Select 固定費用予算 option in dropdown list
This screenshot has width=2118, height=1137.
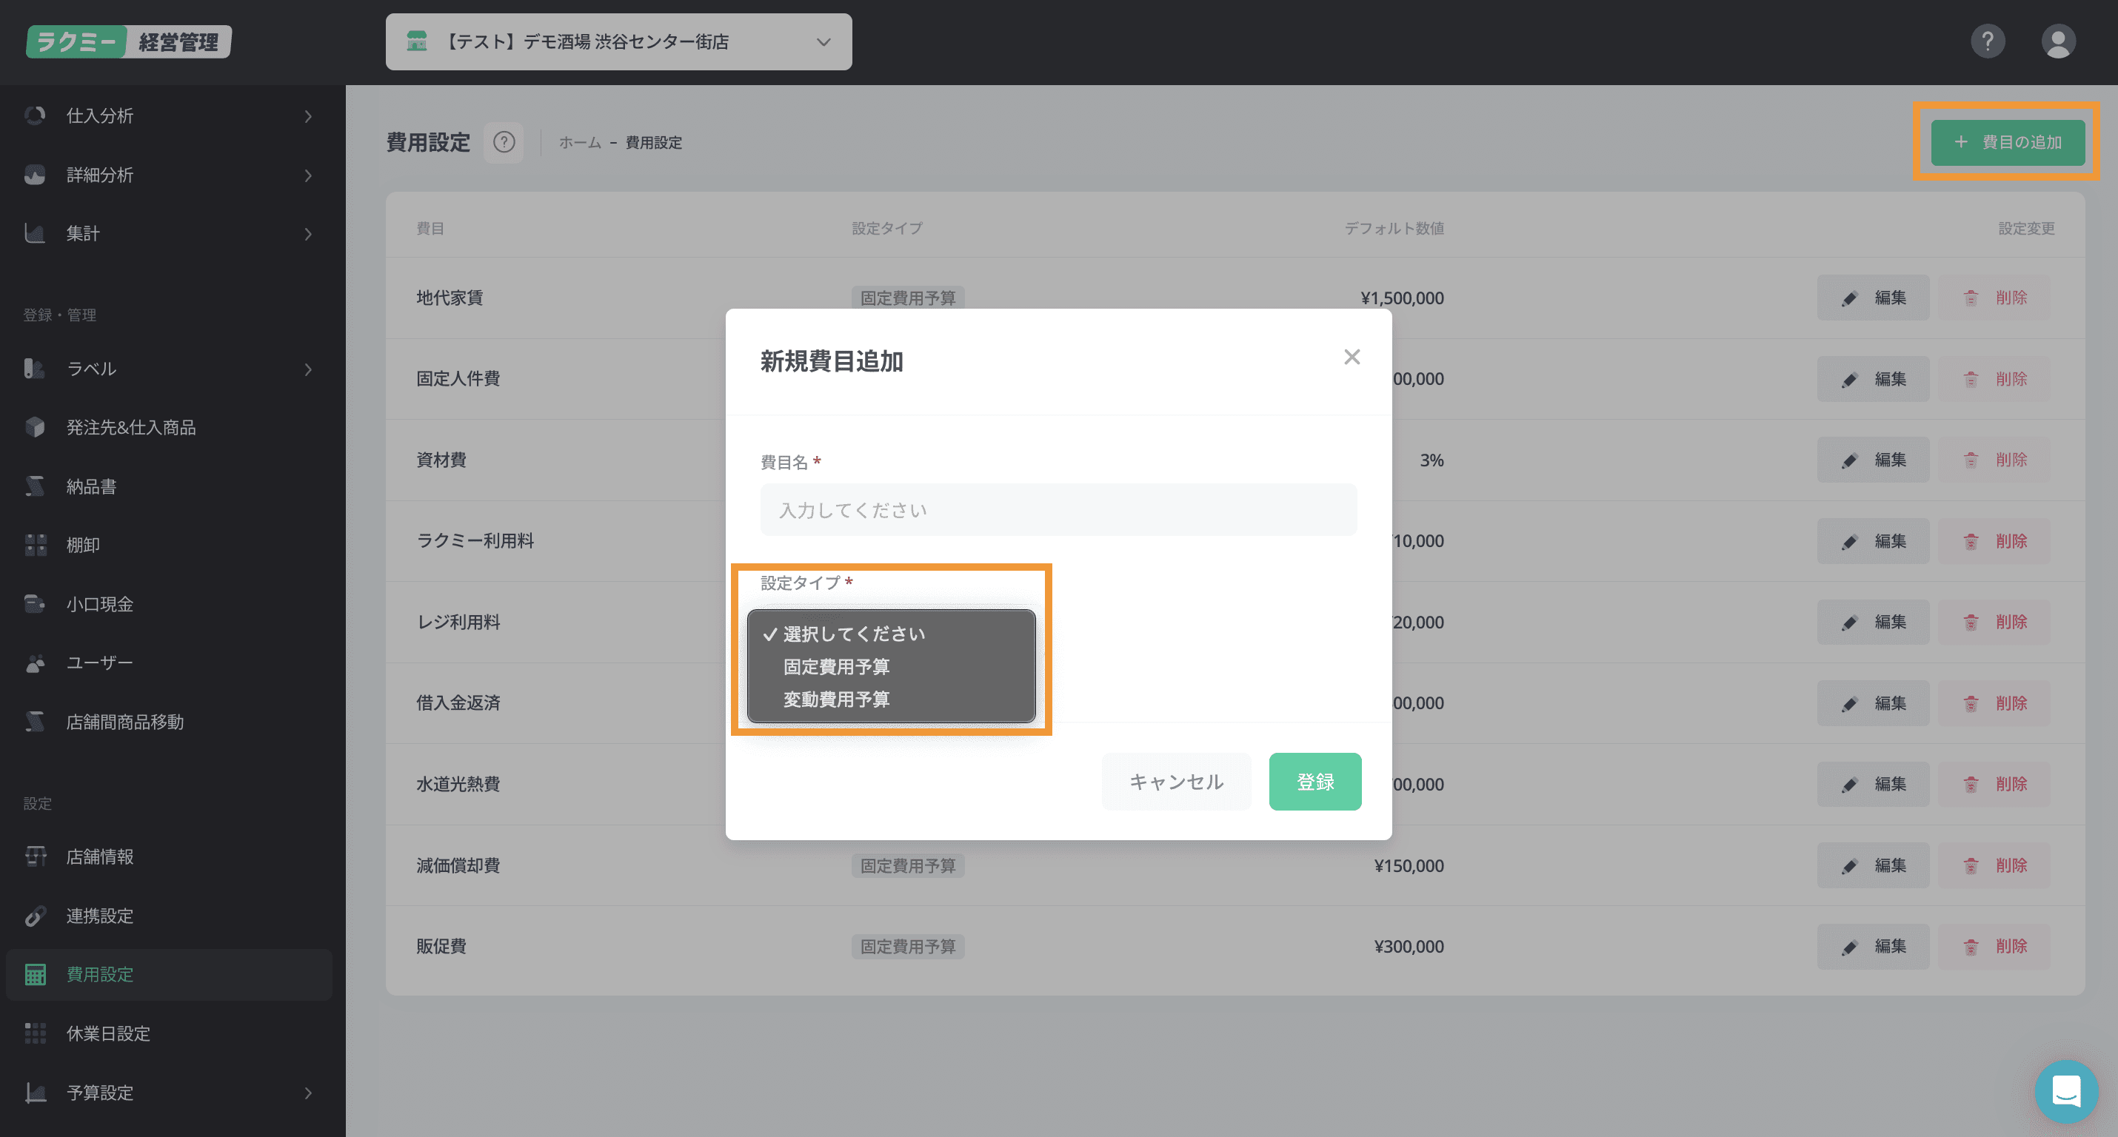coord(836,667)
